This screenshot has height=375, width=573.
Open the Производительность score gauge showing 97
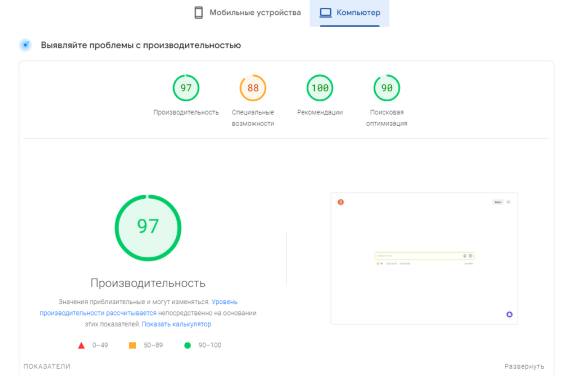pos(186,88)
